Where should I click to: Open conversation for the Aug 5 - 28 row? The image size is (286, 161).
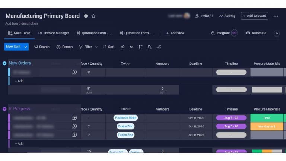(74, 126)
